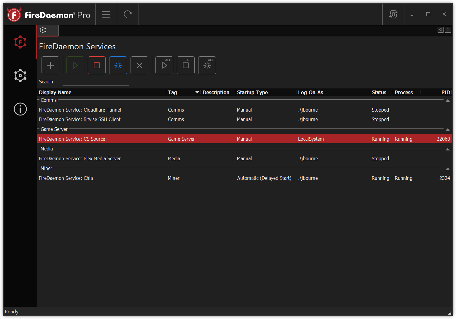Image resolution: width=456 pixels, height=319 pixels.
Task: Open the hamburger menu
Action: 106,14
